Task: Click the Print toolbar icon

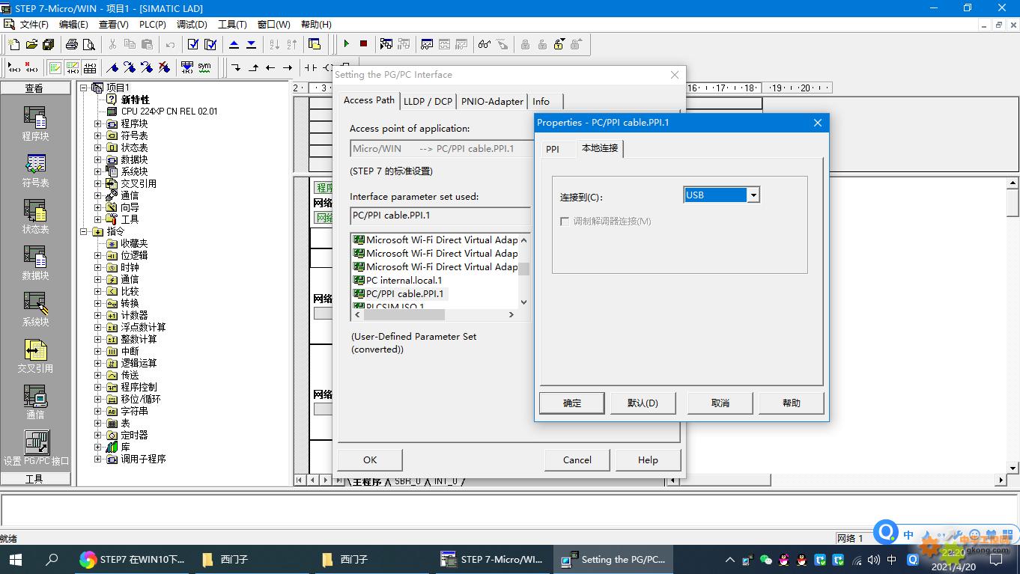Action: tap(72, 44)
